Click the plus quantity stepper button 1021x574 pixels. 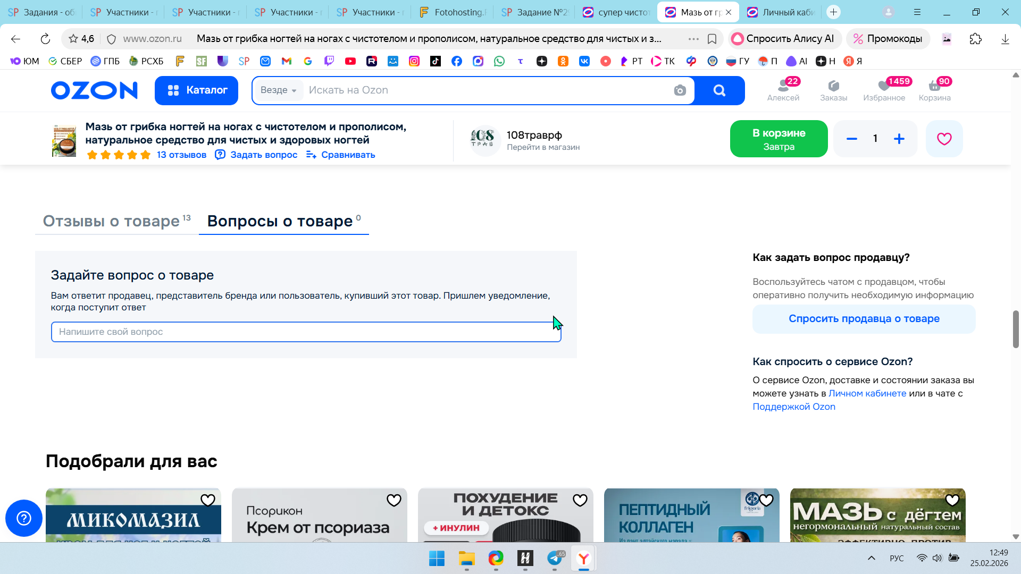899,139
